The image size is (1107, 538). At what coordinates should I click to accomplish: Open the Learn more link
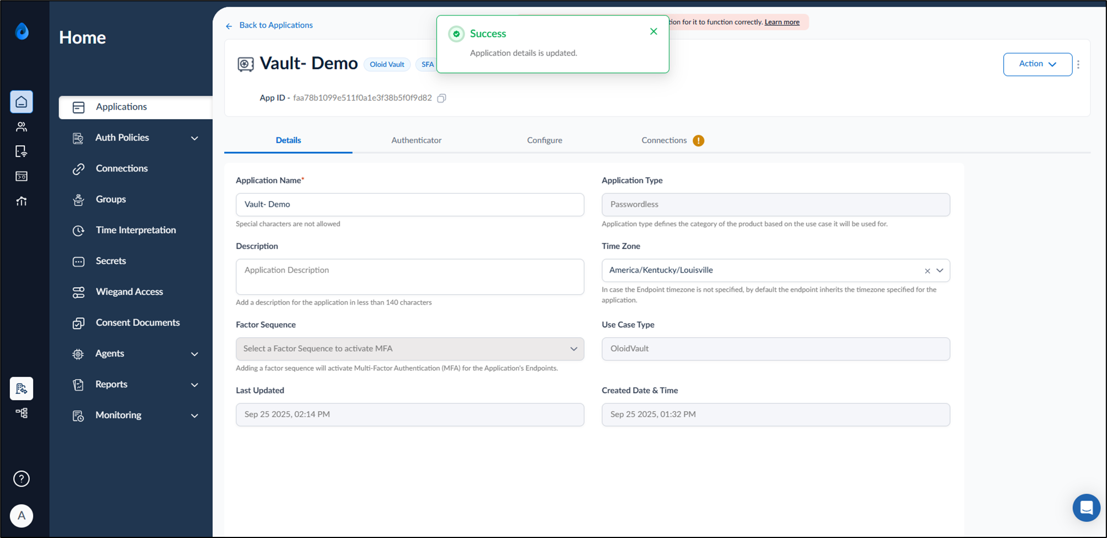click(x=782, y=22)
